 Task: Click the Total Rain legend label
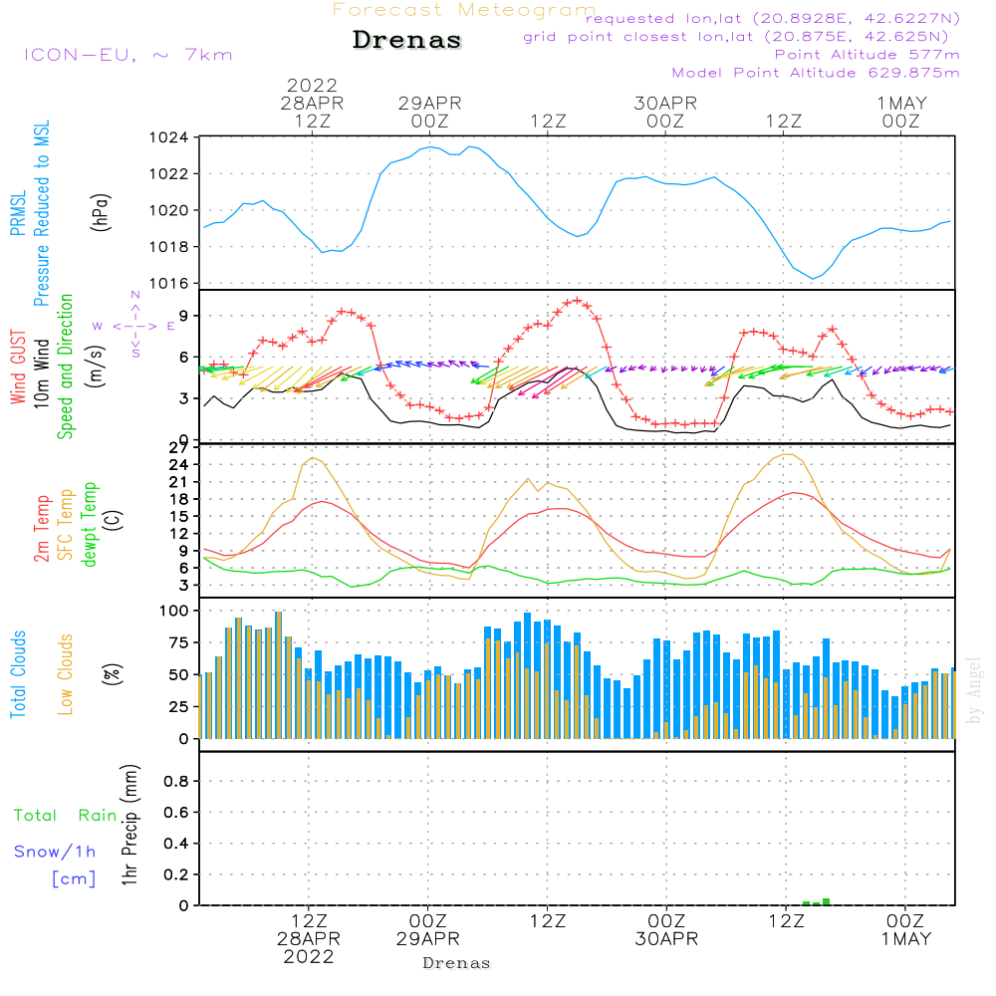coord(66,815)
